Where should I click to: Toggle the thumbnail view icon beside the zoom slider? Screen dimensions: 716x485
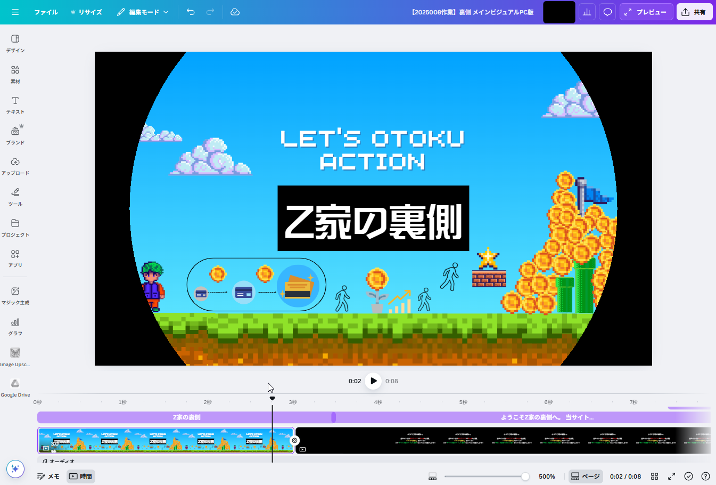click(x=433, y=476)
